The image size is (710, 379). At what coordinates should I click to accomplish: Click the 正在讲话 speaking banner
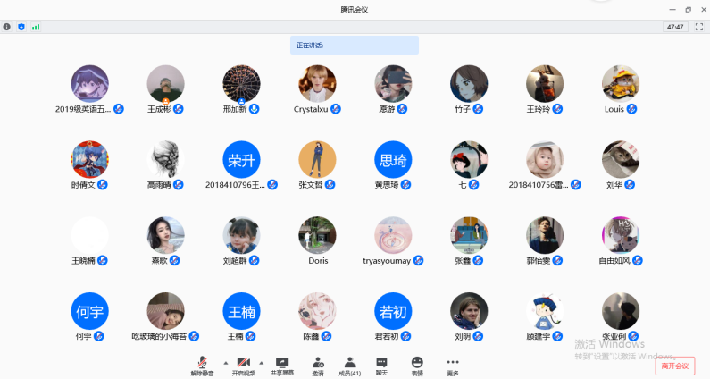click(x=354, y=45)
